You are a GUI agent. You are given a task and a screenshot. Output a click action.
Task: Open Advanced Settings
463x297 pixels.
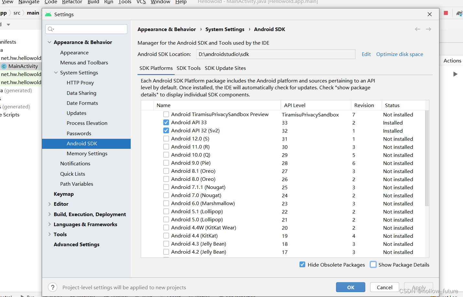77,245
